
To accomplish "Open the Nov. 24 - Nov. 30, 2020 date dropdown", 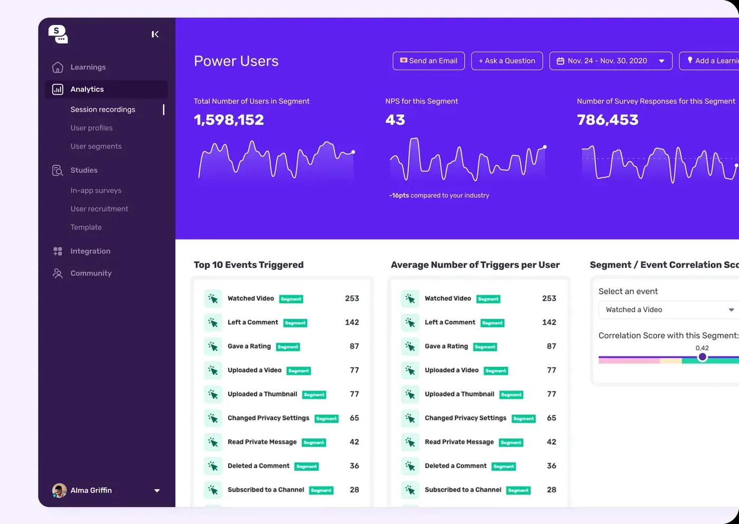I will click(611, 61).
